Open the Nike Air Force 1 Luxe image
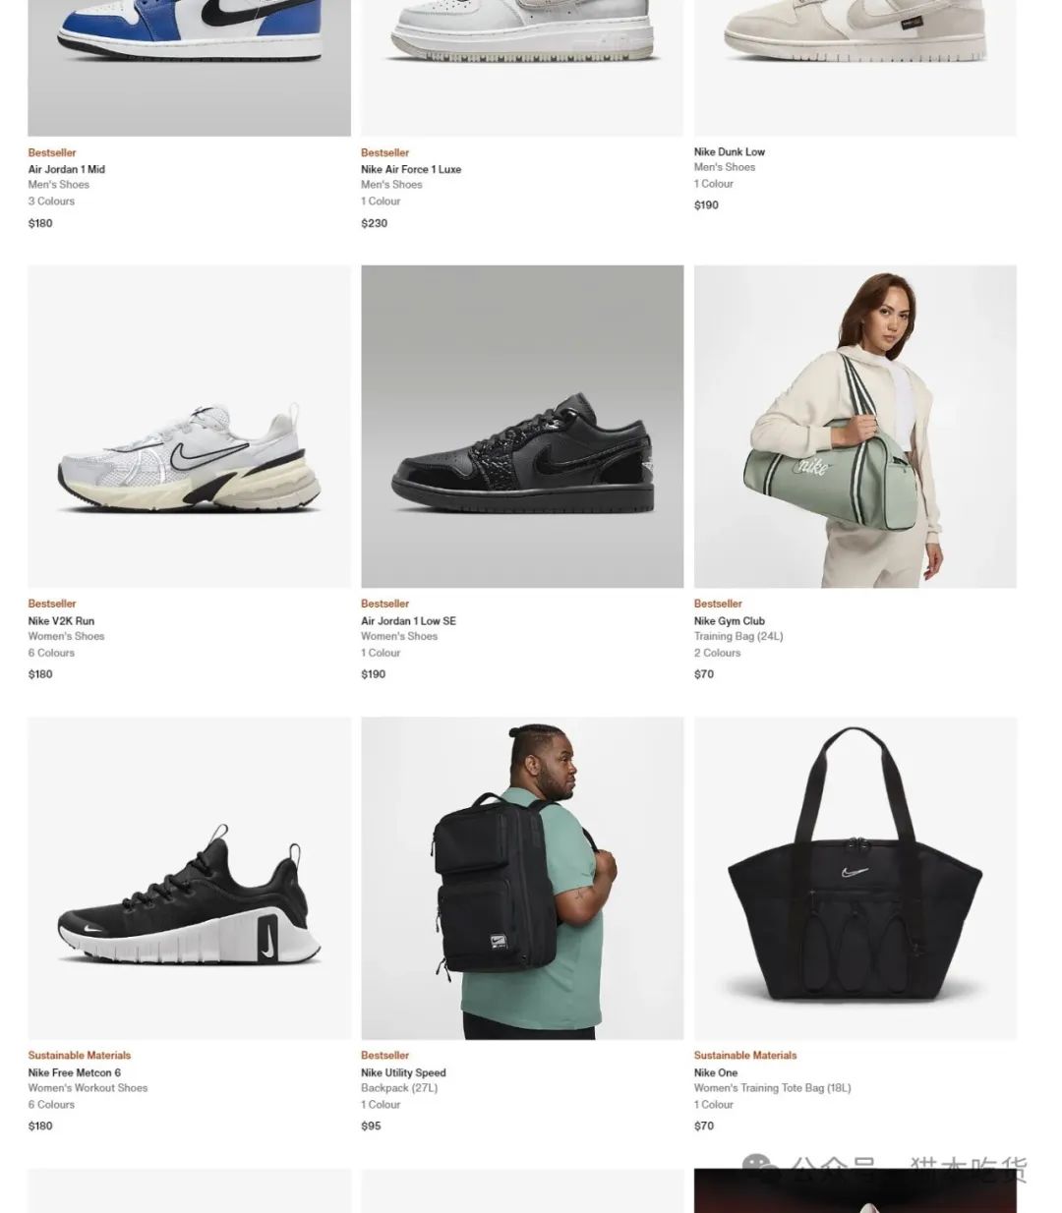 (x=522, y=68)
